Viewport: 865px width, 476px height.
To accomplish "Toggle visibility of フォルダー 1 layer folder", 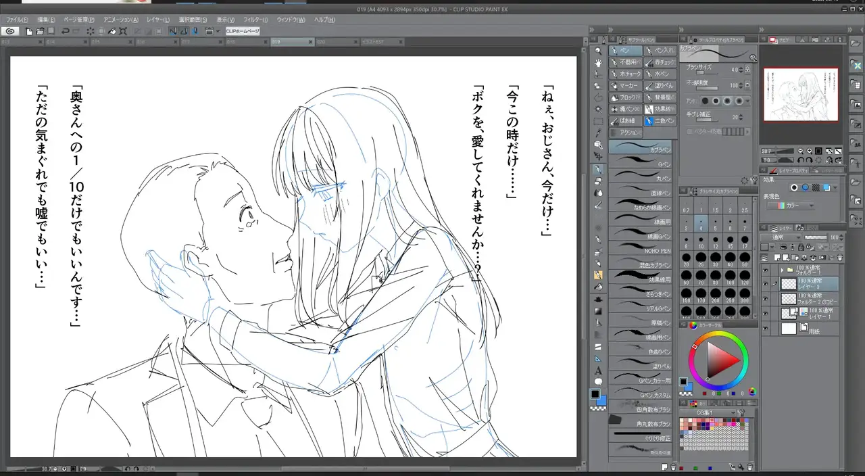I will [x=766, y=270].
